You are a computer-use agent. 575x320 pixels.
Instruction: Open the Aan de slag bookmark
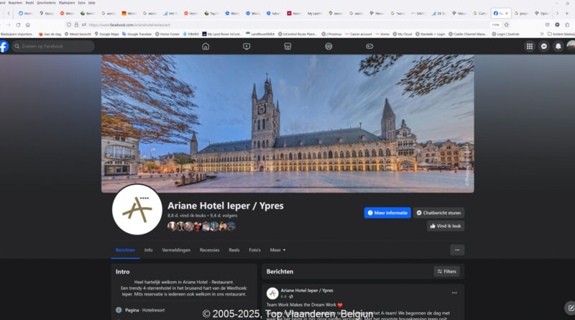click(50, 34)
